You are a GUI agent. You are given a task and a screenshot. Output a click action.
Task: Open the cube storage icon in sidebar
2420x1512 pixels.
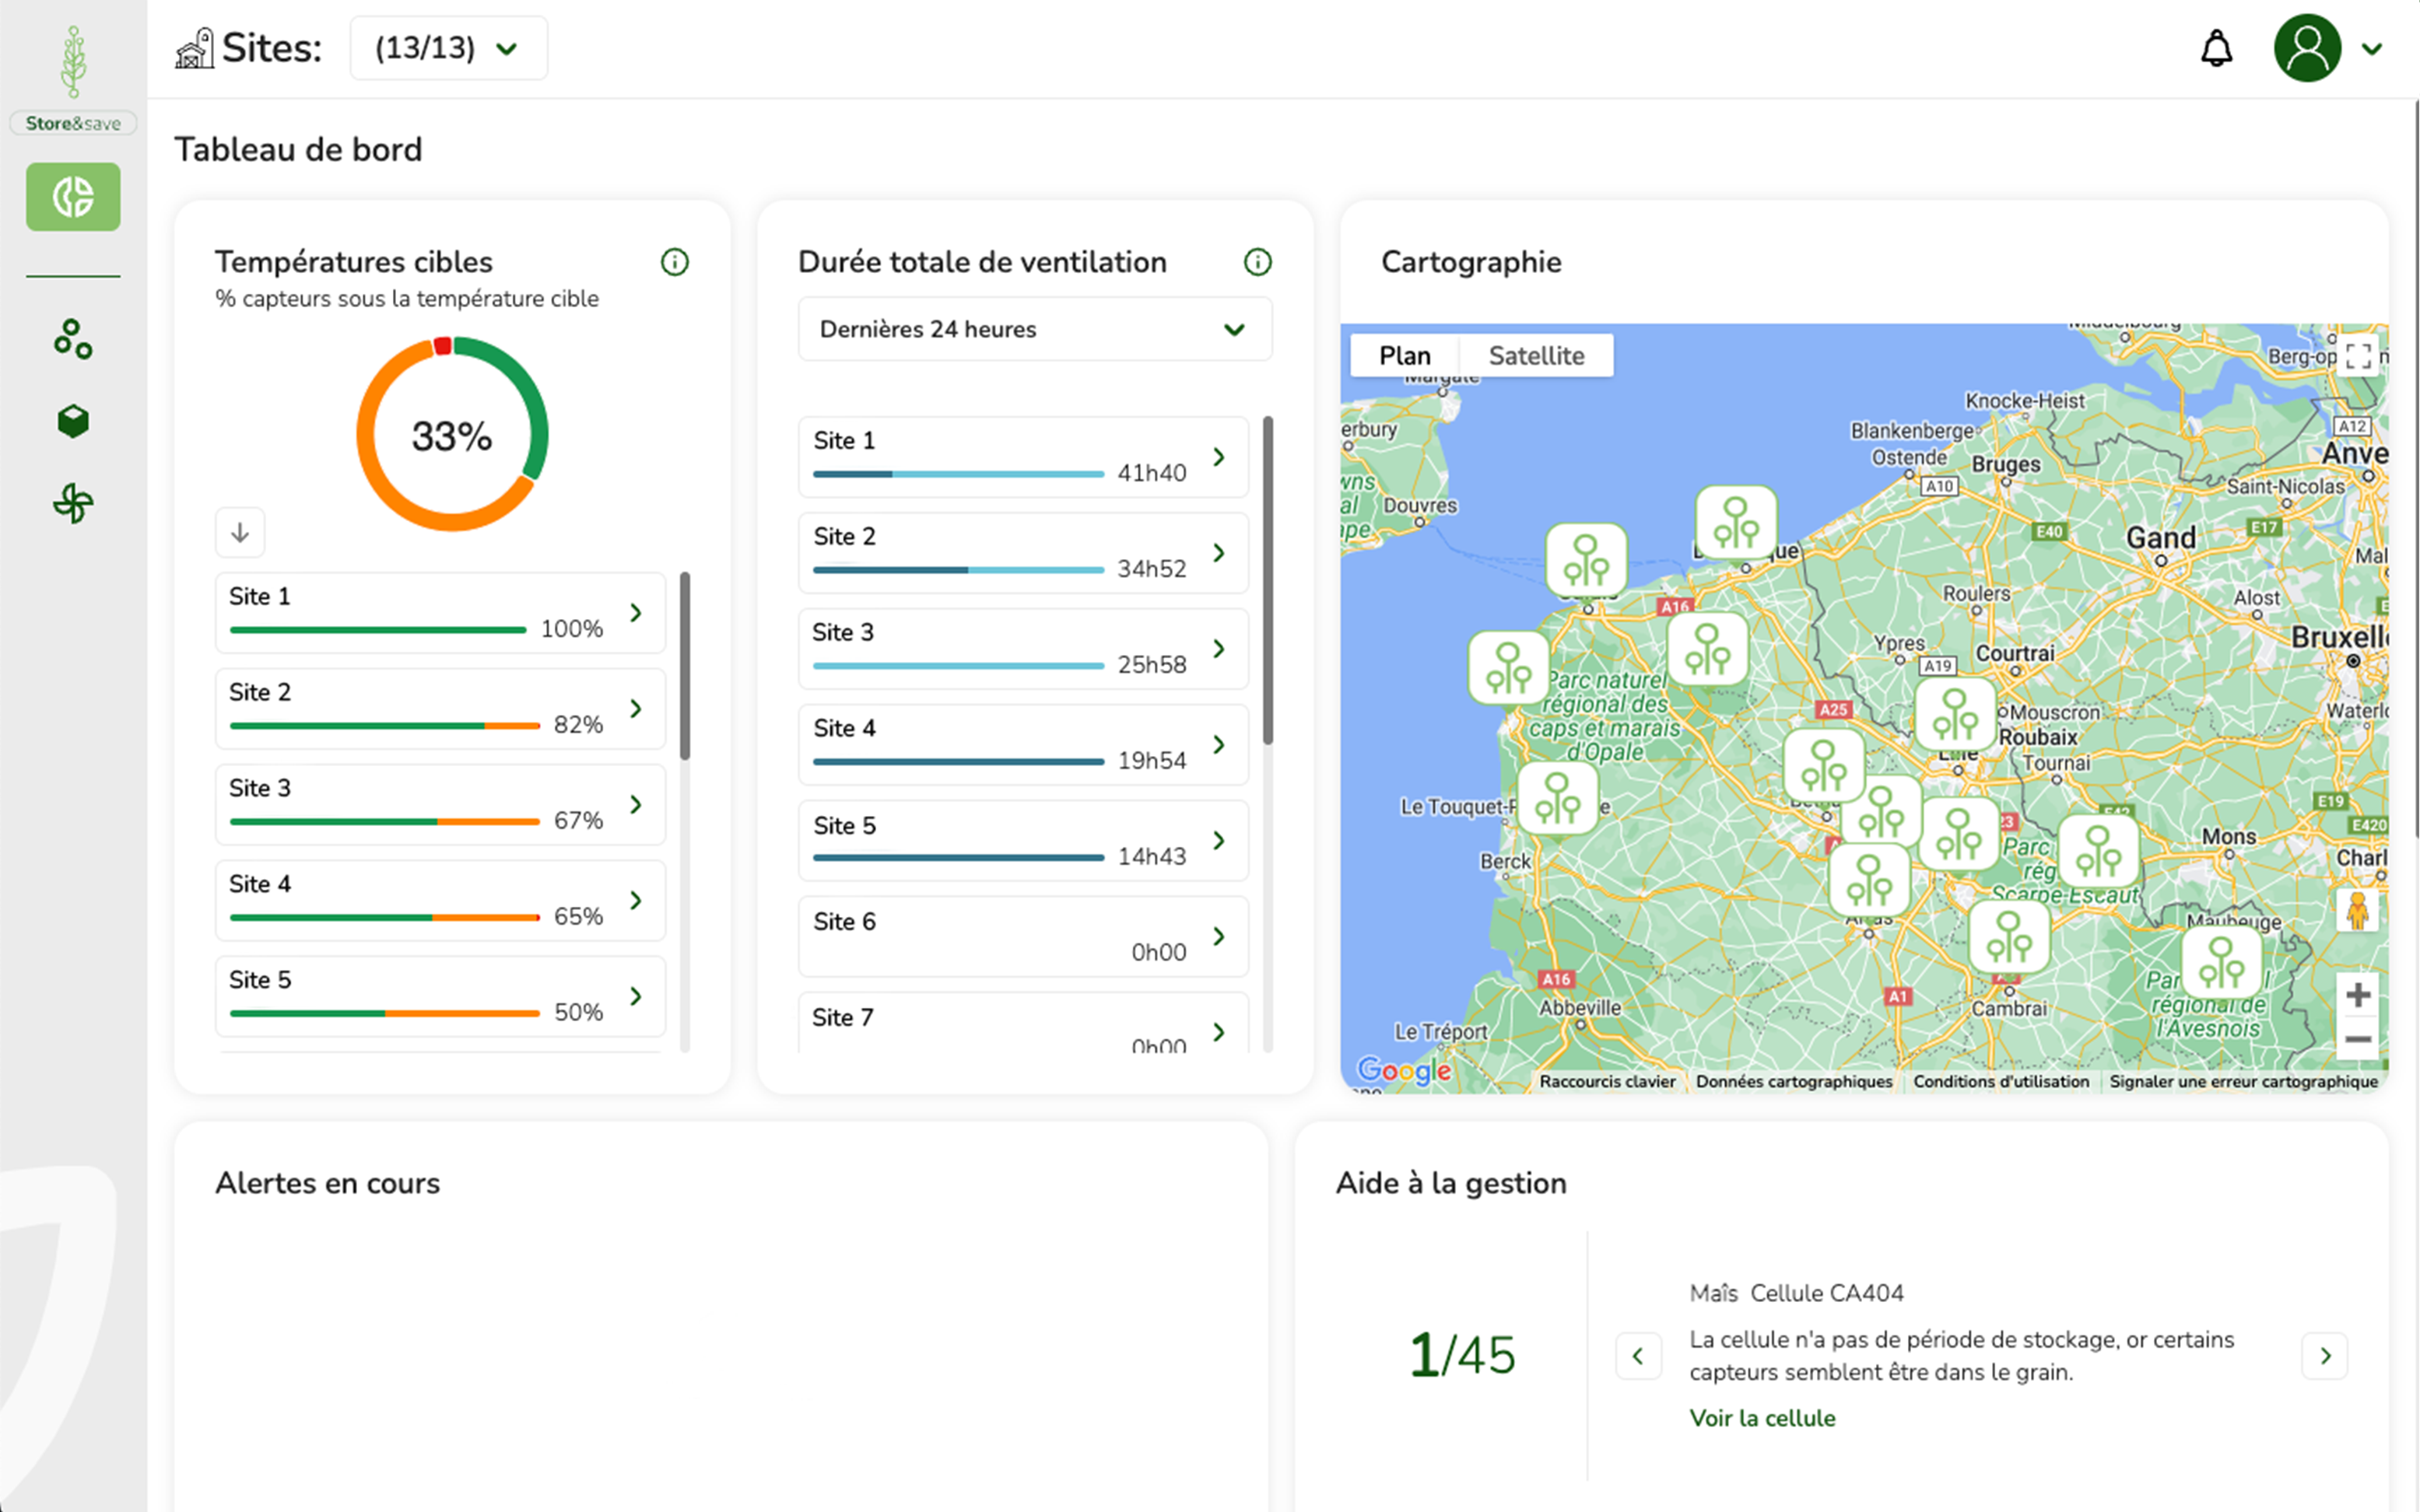(x=73, y=421)
